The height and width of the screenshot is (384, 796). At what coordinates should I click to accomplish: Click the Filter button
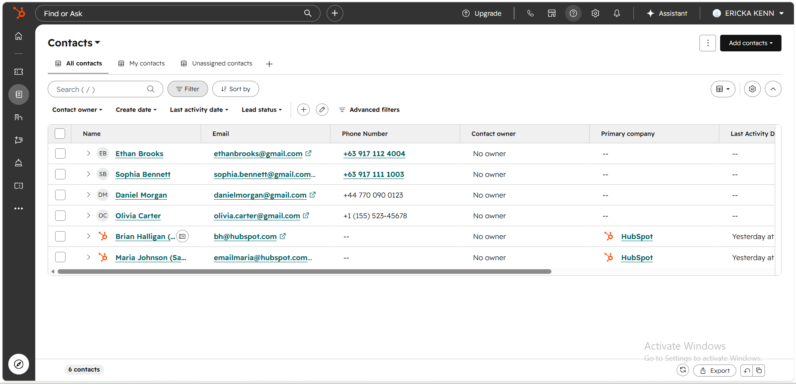pyautogui.click(x=188, y=89)
